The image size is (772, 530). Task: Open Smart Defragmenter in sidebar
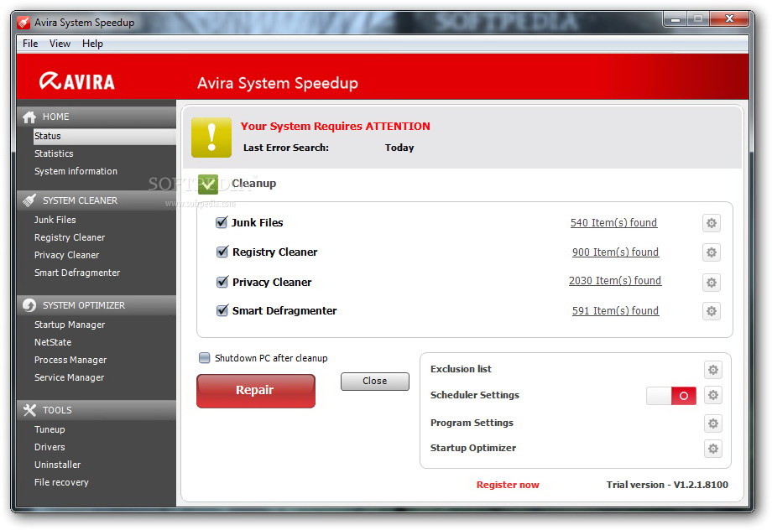(77, 273)
